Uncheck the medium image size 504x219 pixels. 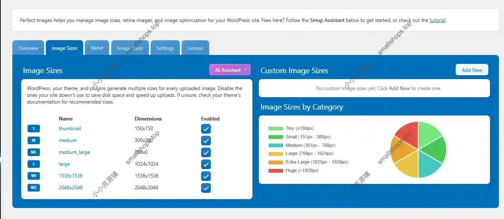[206, 140]
